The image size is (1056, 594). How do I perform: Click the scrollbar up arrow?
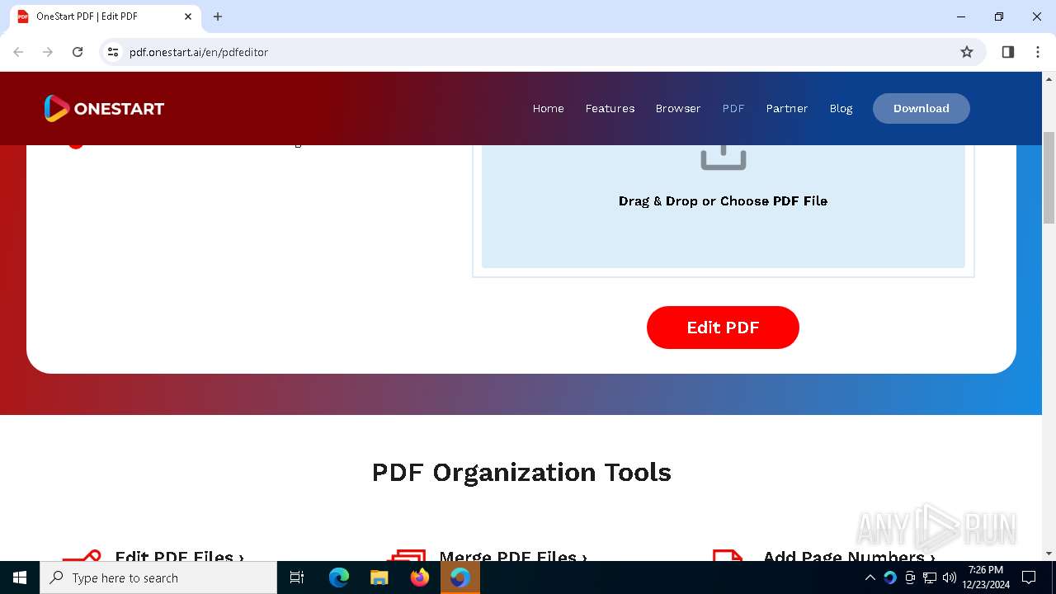(1049, 79)
